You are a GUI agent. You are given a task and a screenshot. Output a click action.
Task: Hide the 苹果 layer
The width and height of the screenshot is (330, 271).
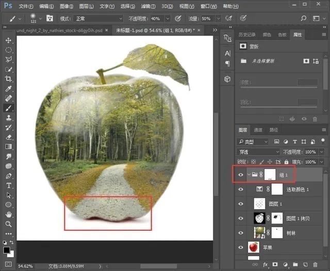click(x=241, y=248)
